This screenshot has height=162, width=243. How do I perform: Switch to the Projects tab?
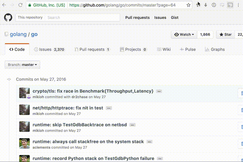click(133, 49)
